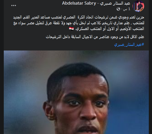Viewport: 152px width, 134px height.
Task: Open the hashtag #عبد_الستار_صبري
Action: [x=129, y=44]
